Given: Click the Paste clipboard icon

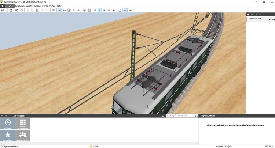Looking at the screenshot, I should click(x=37, y=10).
